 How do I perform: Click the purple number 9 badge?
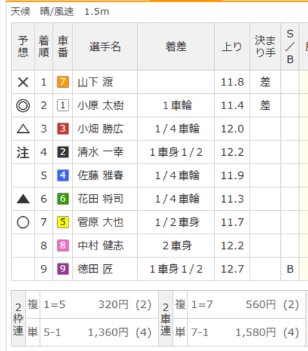(63, 269)
